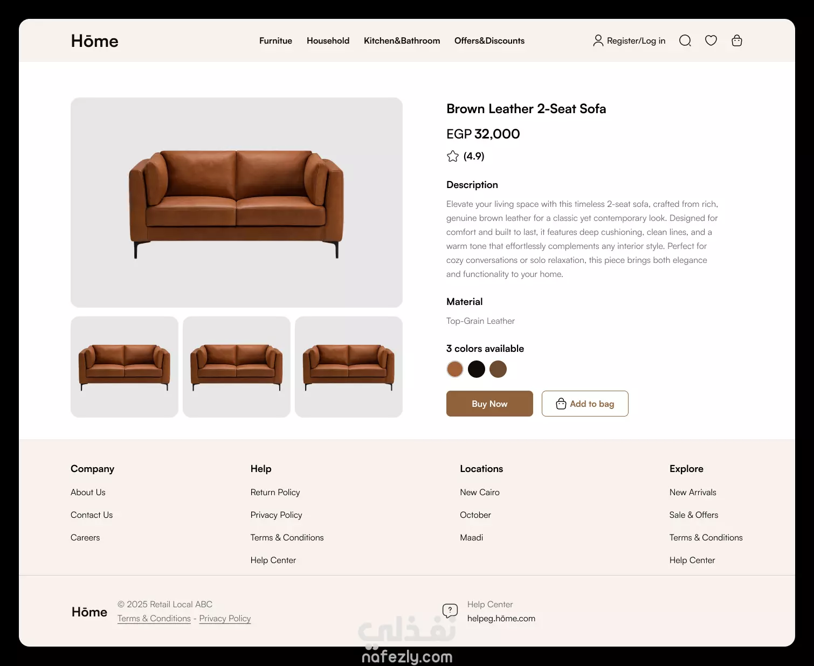The width and height of the screenshot is (814, 666).
Task: Click the help chat bubble icon
Action: click(450, 610)
